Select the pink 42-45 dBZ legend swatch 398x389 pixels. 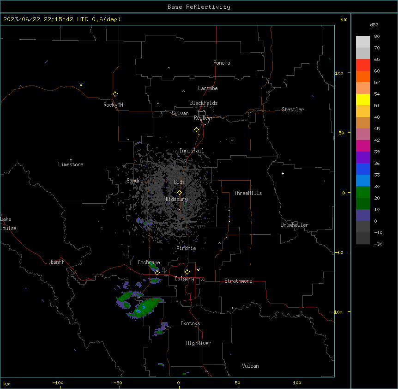[363, 134]
